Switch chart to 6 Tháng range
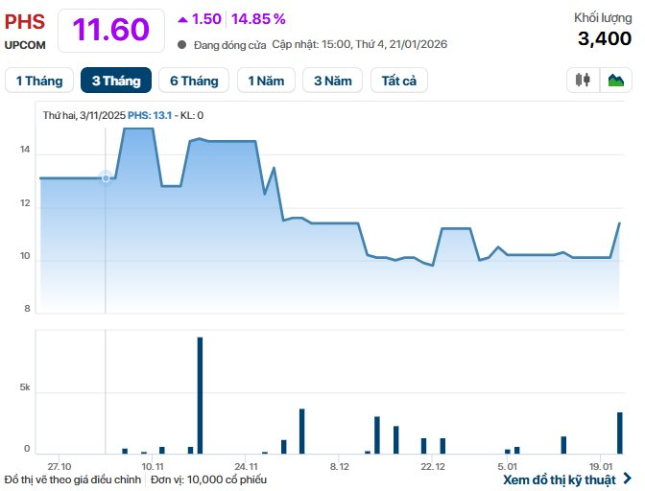The image size is (645, 491). (194, 81)
